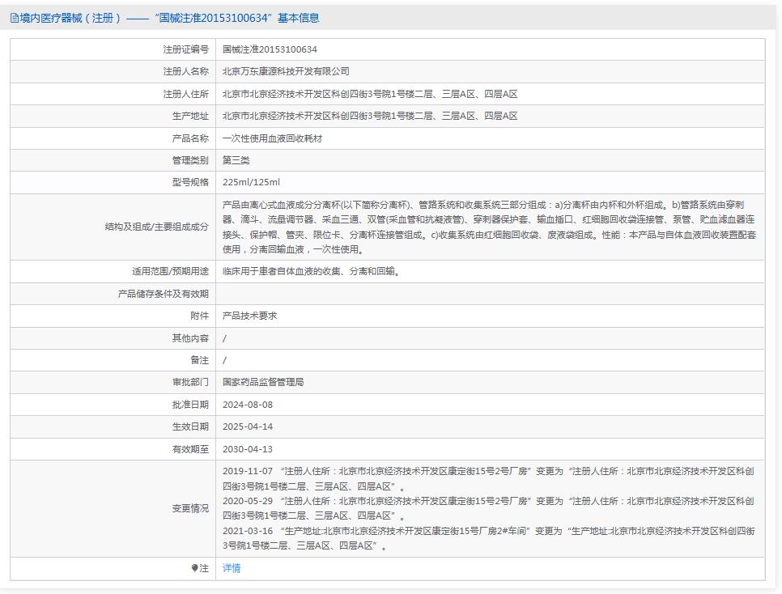
Task: Click the 产品名称 label
Action: pos(190,138)
